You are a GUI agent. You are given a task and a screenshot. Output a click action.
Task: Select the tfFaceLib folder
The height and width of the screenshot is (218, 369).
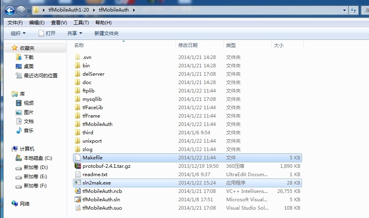pos(89,108)
